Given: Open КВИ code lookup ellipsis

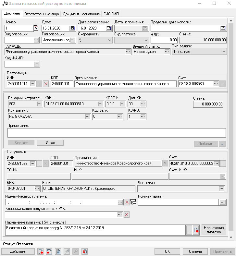Looking at the screenshot, I should point(101,104).
